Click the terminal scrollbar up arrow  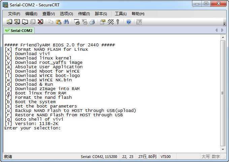tap(223, 37)
